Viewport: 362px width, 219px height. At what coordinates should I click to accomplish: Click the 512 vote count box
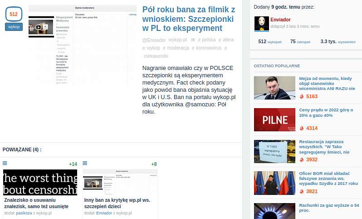point(14,14)
